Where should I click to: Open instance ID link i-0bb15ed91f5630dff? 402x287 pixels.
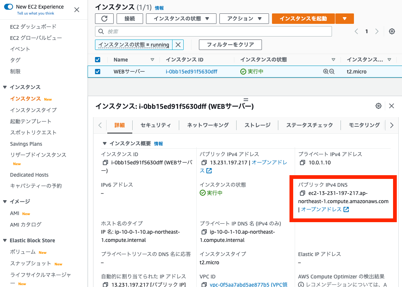tap(191, 72)
